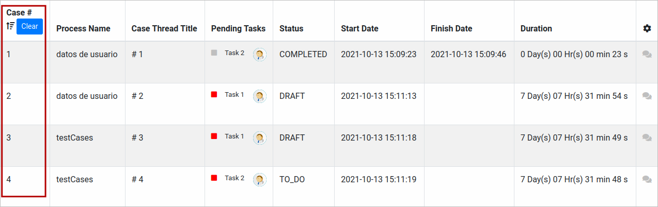Clear the Case # sort filter

(29, 26)
